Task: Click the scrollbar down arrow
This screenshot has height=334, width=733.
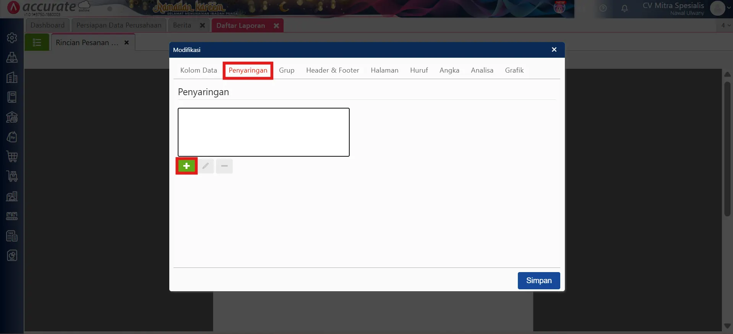Action: [x=727, y=326]
